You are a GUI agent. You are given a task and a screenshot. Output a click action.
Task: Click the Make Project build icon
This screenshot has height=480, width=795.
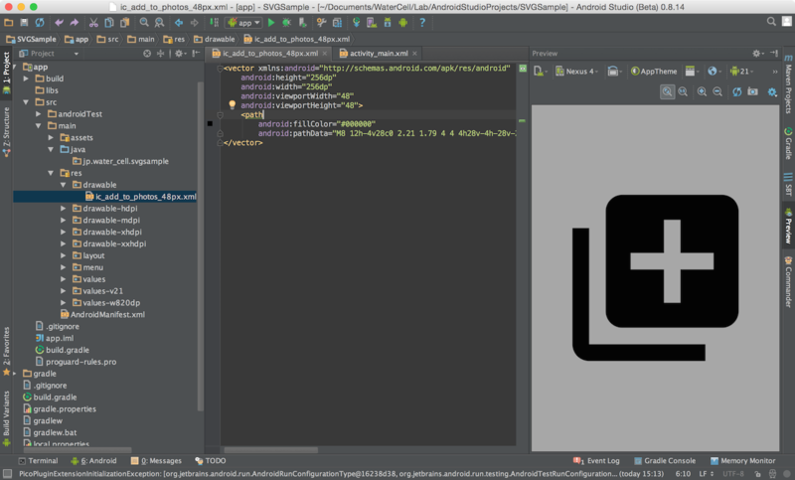tap(214, 22)
